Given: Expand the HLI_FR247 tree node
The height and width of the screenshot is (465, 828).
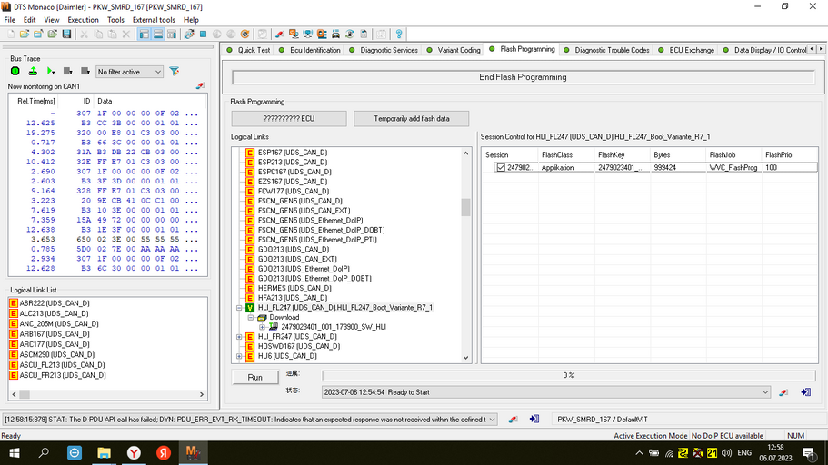Looking at the screenshot, I should click(239, 337).
